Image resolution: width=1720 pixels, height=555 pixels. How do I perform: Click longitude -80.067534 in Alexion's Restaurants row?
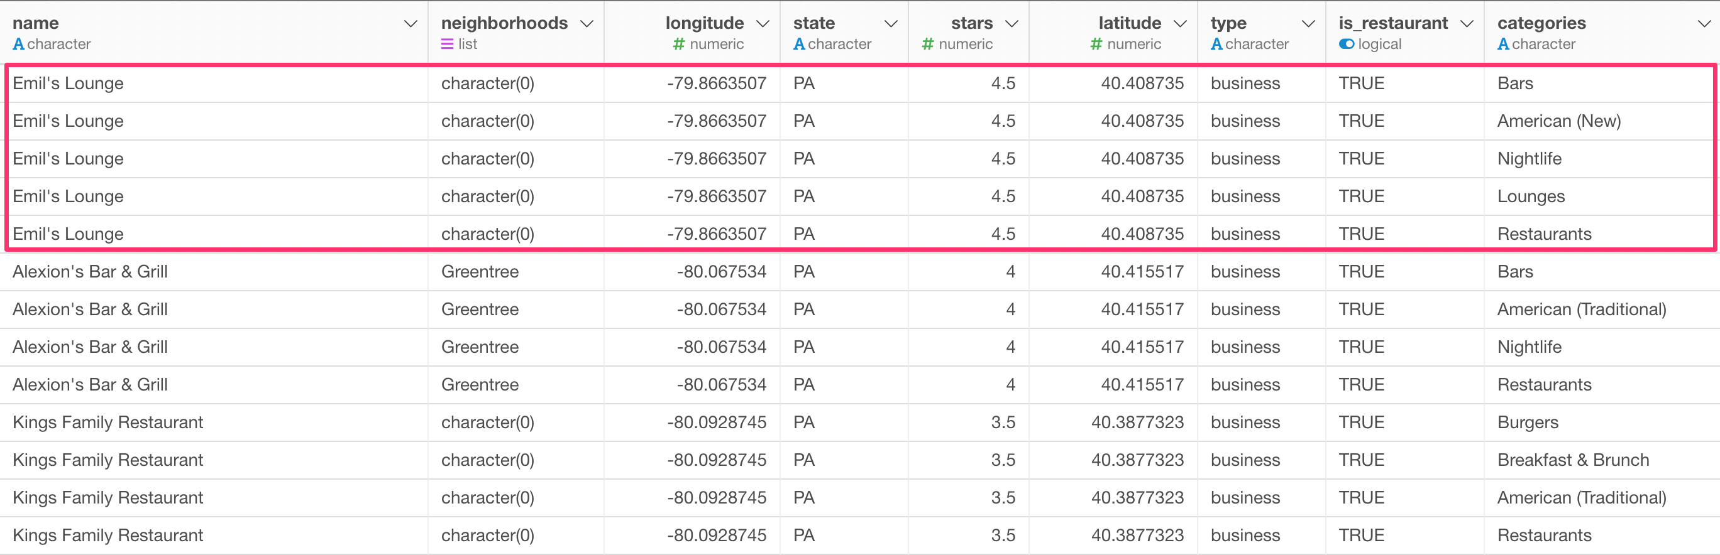[x=721, y=385]
